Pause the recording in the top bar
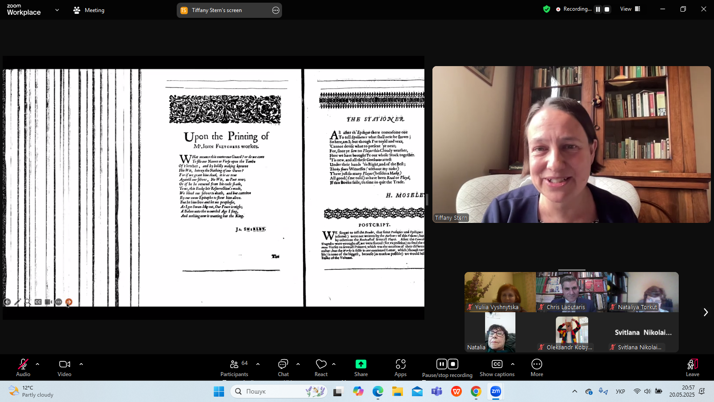Image resolution: width=714 pixels, height=402 pixels. [598, 9]
